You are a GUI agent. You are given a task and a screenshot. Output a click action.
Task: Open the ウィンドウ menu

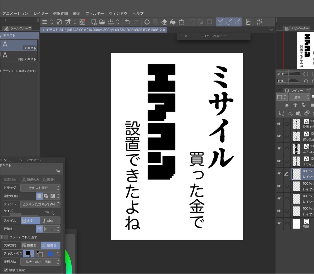click(x=118, y=13)
